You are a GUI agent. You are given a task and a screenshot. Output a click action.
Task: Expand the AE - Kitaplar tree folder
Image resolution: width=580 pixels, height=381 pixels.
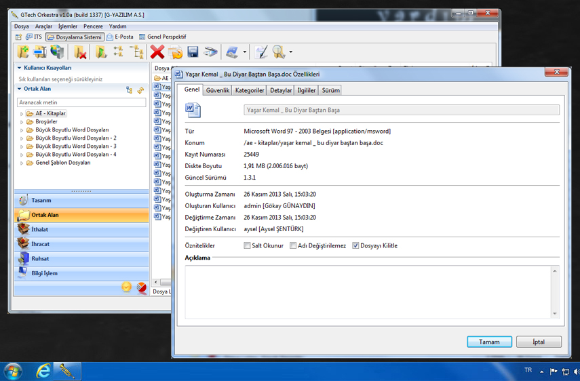click(x=22, y=114)
